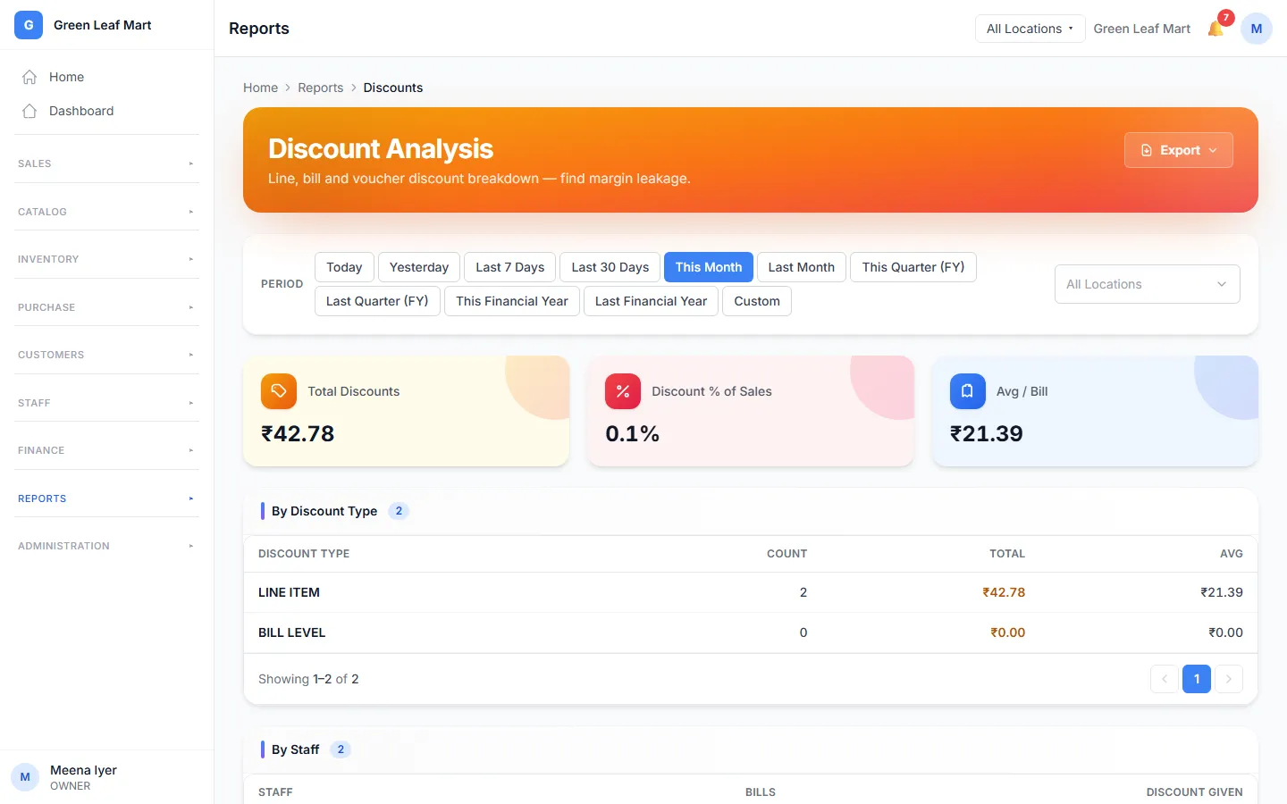The image size is (1287, 804).
Task: Expand the Inventory sidebar section
Action: point(106,259)
